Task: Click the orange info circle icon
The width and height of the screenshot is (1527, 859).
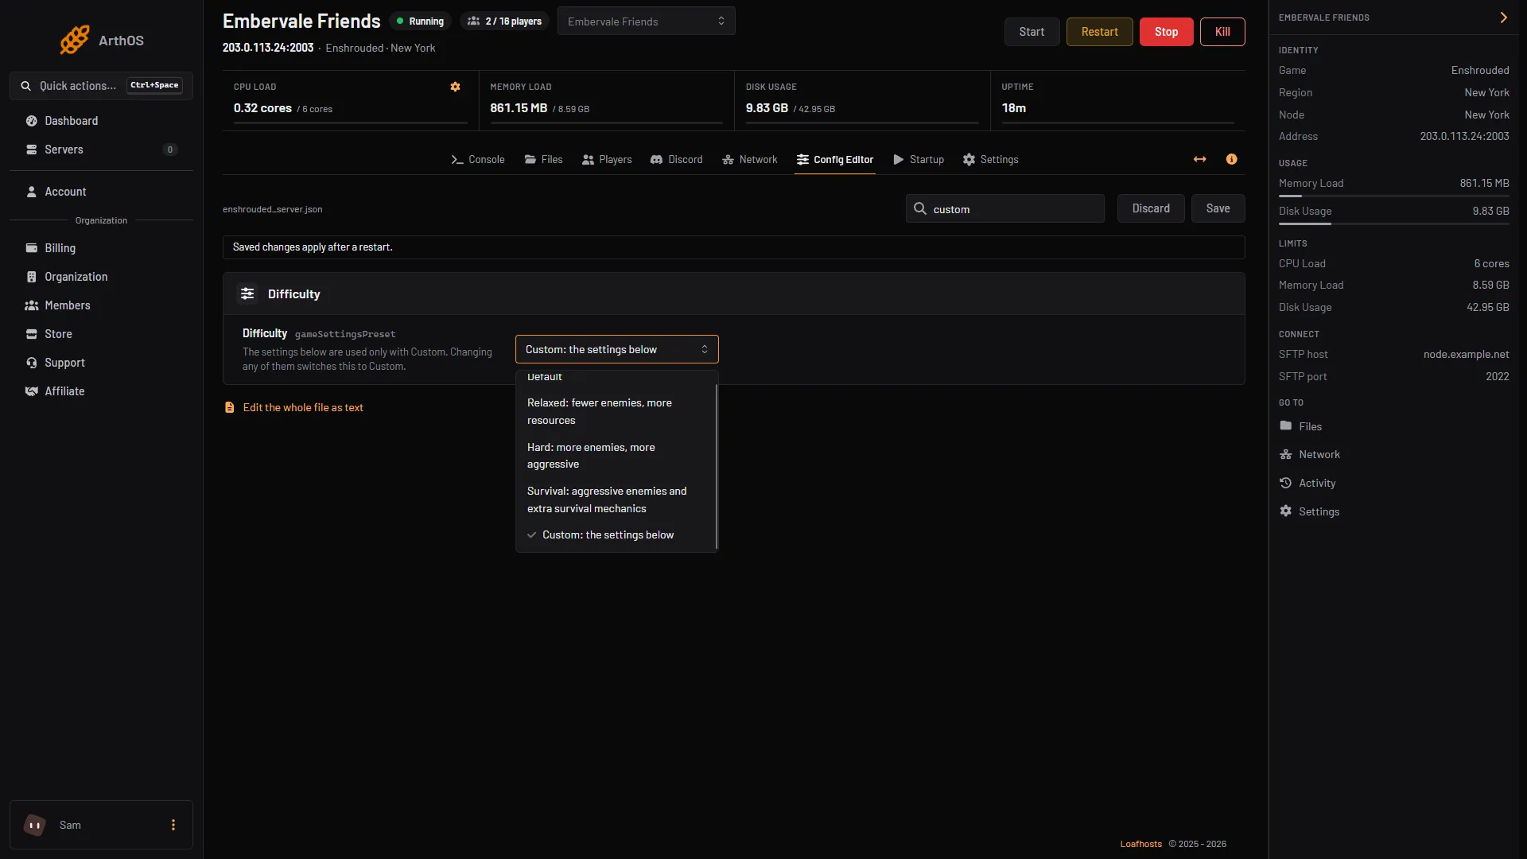Action: point(1231,159)
